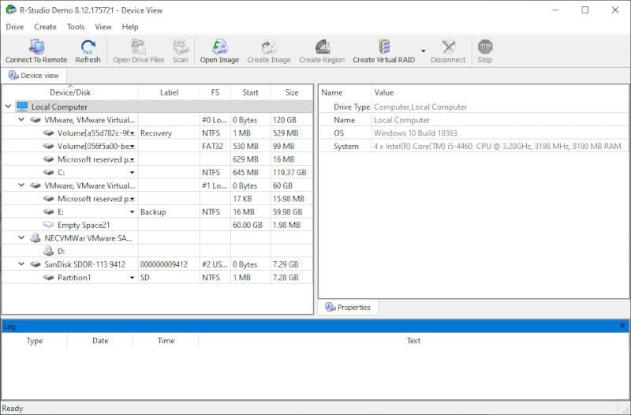The width and height of the screenshot is (631, 415).
Task: Click the 'Computer,Local Computer' Drive Type value
Action: 420,107
